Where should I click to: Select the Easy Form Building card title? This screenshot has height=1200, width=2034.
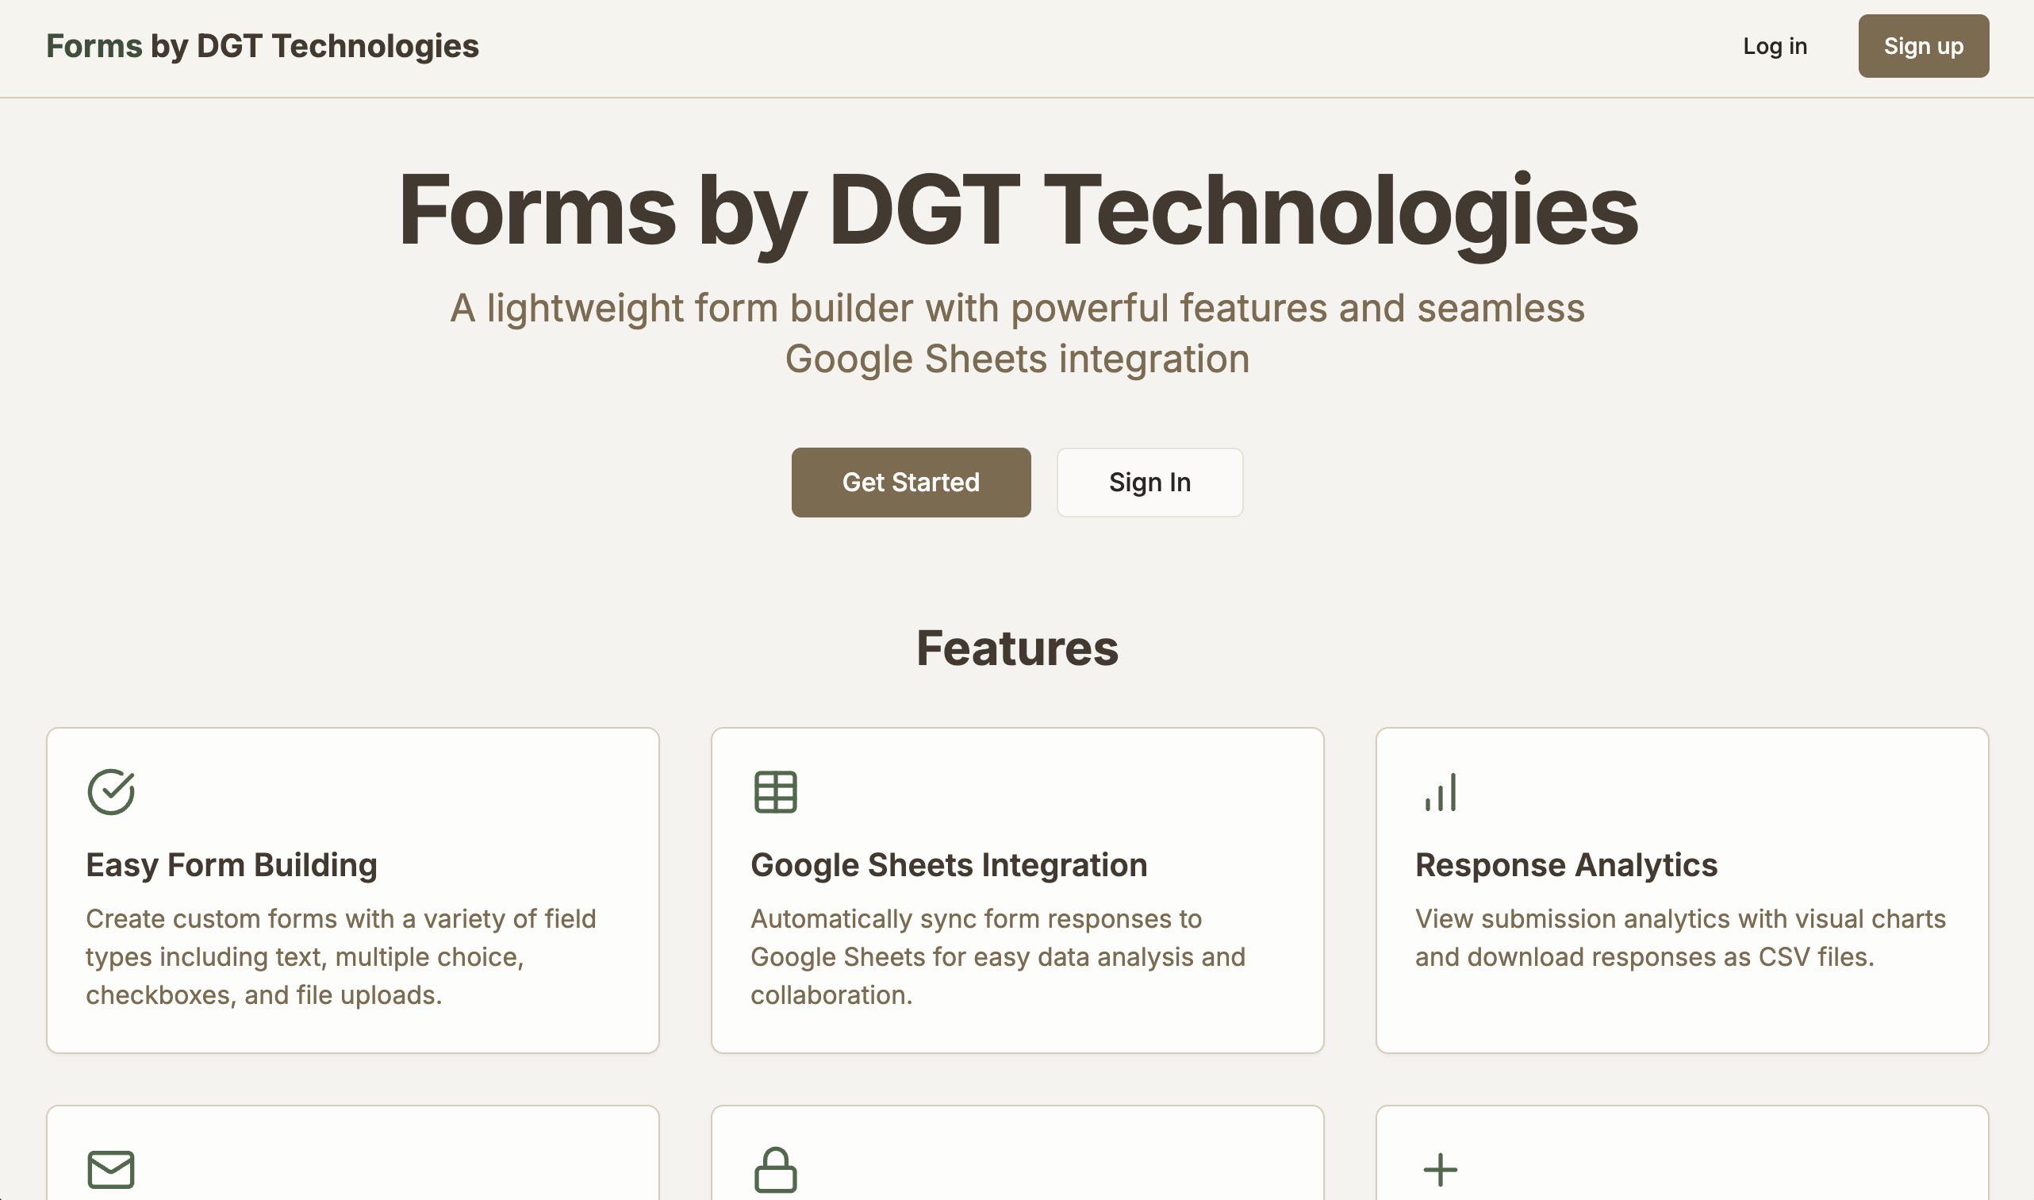point(231,864)
